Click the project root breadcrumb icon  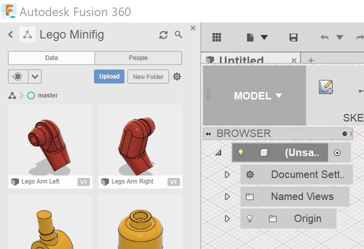(12, 95)
